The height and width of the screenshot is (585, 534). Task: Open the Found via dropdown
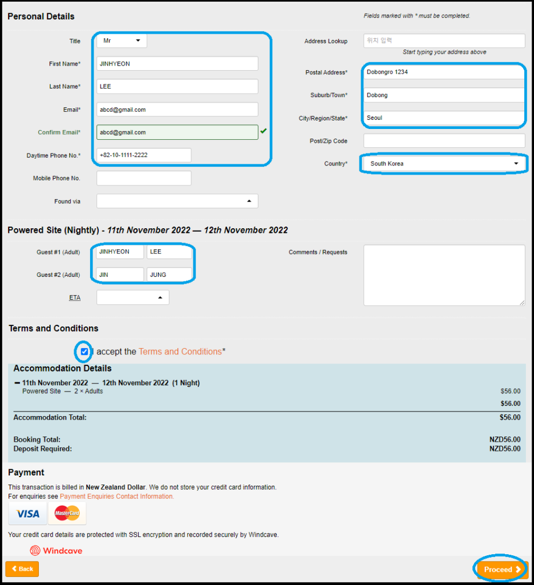click(177, 201)
